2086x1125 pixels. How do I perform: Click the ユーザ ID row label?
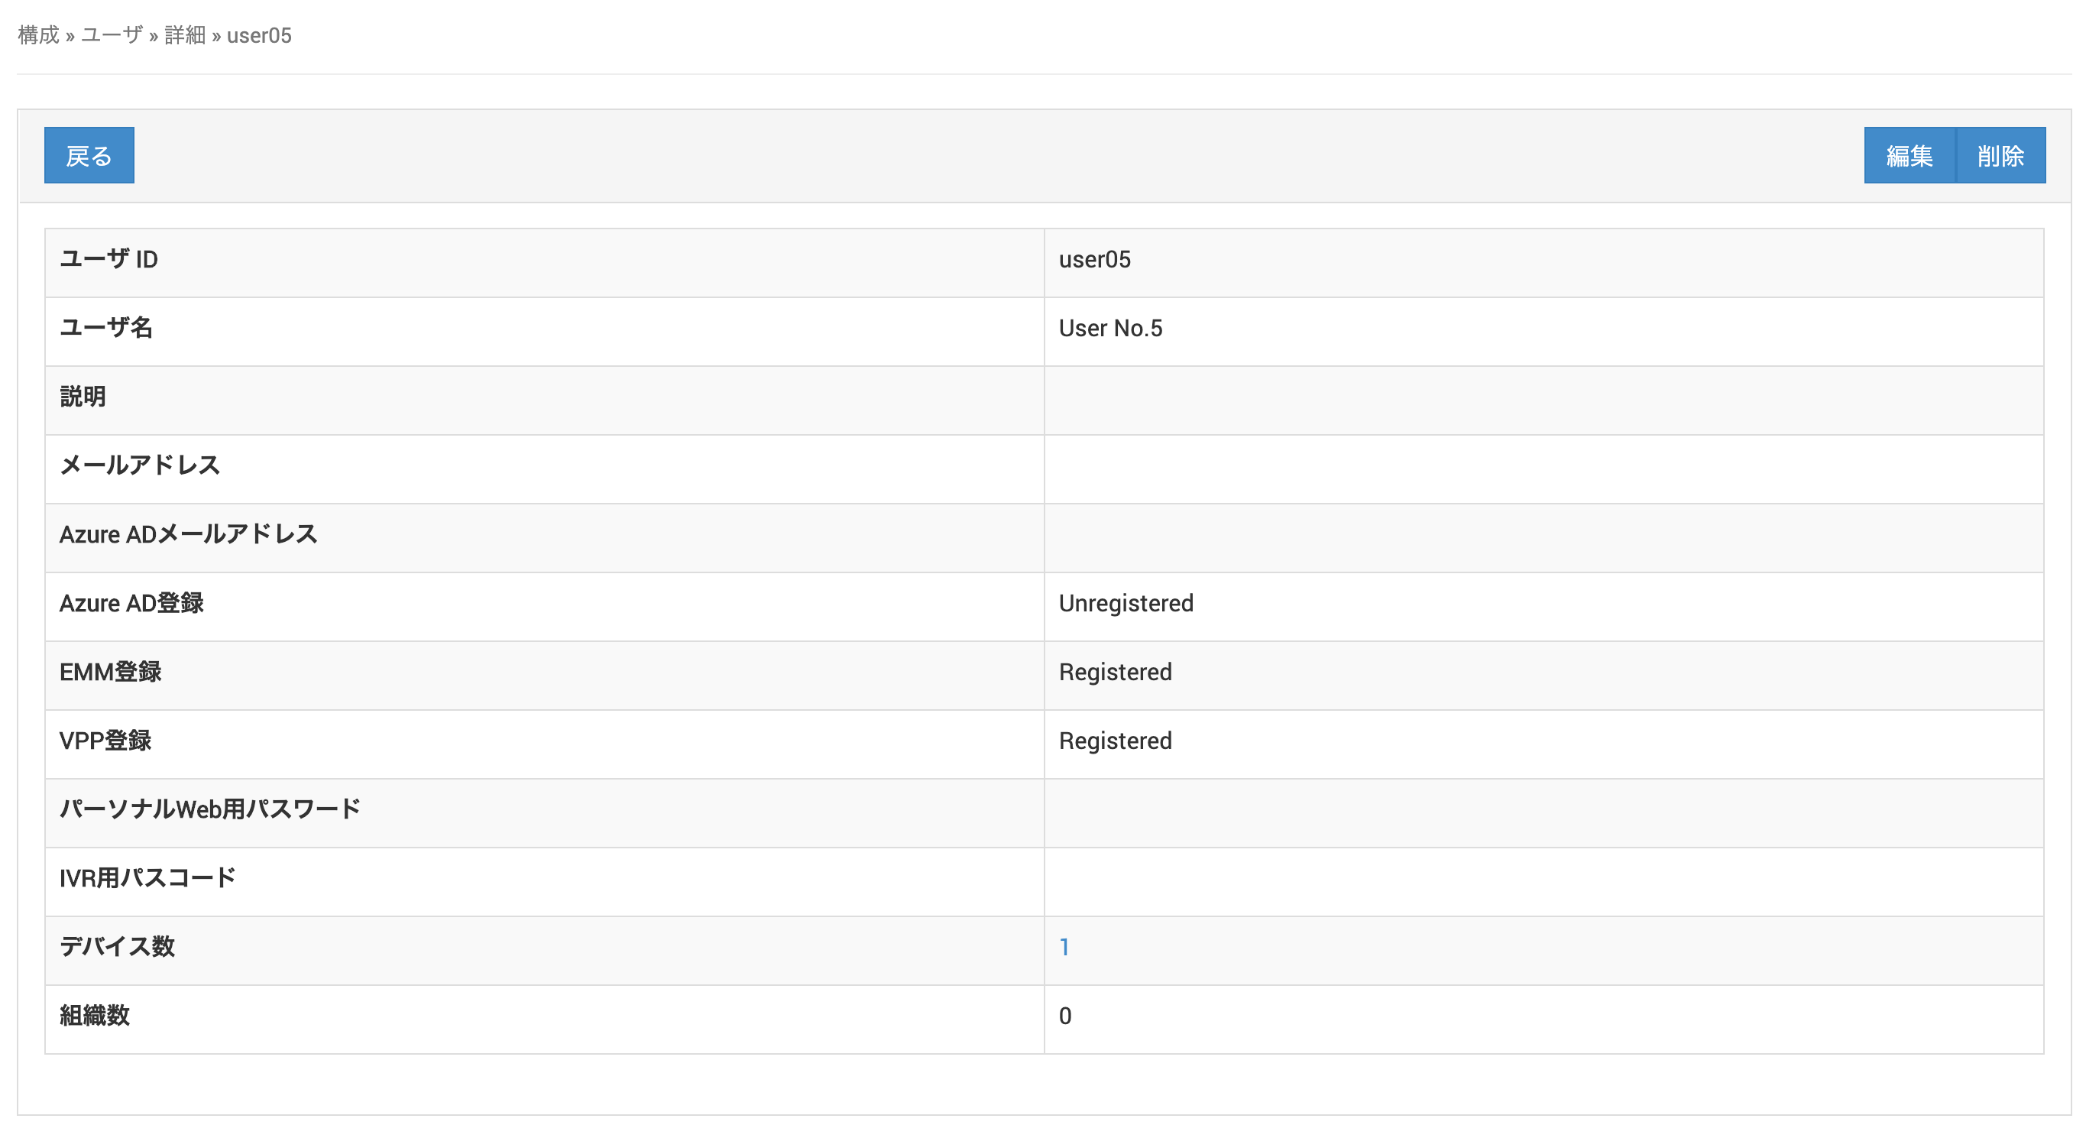109,259
